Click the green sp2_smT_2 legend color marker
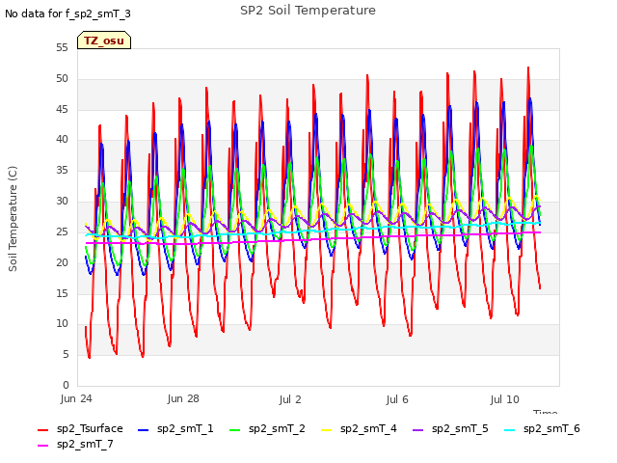617x463 pixels. (x=234, y=430)
